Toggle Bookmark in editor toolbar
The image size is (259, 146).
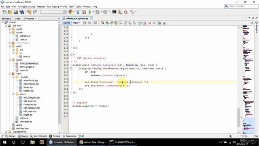(x=134, y=23)
